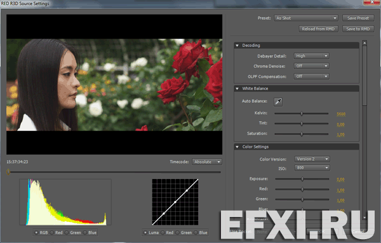381x243 pixels.
Task: Open the Chroma Denoise dropdown
Action: click(312, 66)
